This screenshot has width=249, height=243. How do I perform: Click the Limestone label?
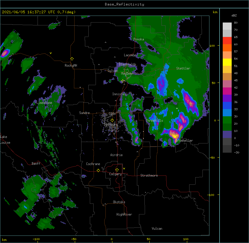point(44,103)
